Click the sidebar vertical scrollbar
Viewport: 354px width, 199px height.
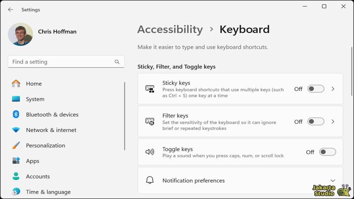point(124,116)
